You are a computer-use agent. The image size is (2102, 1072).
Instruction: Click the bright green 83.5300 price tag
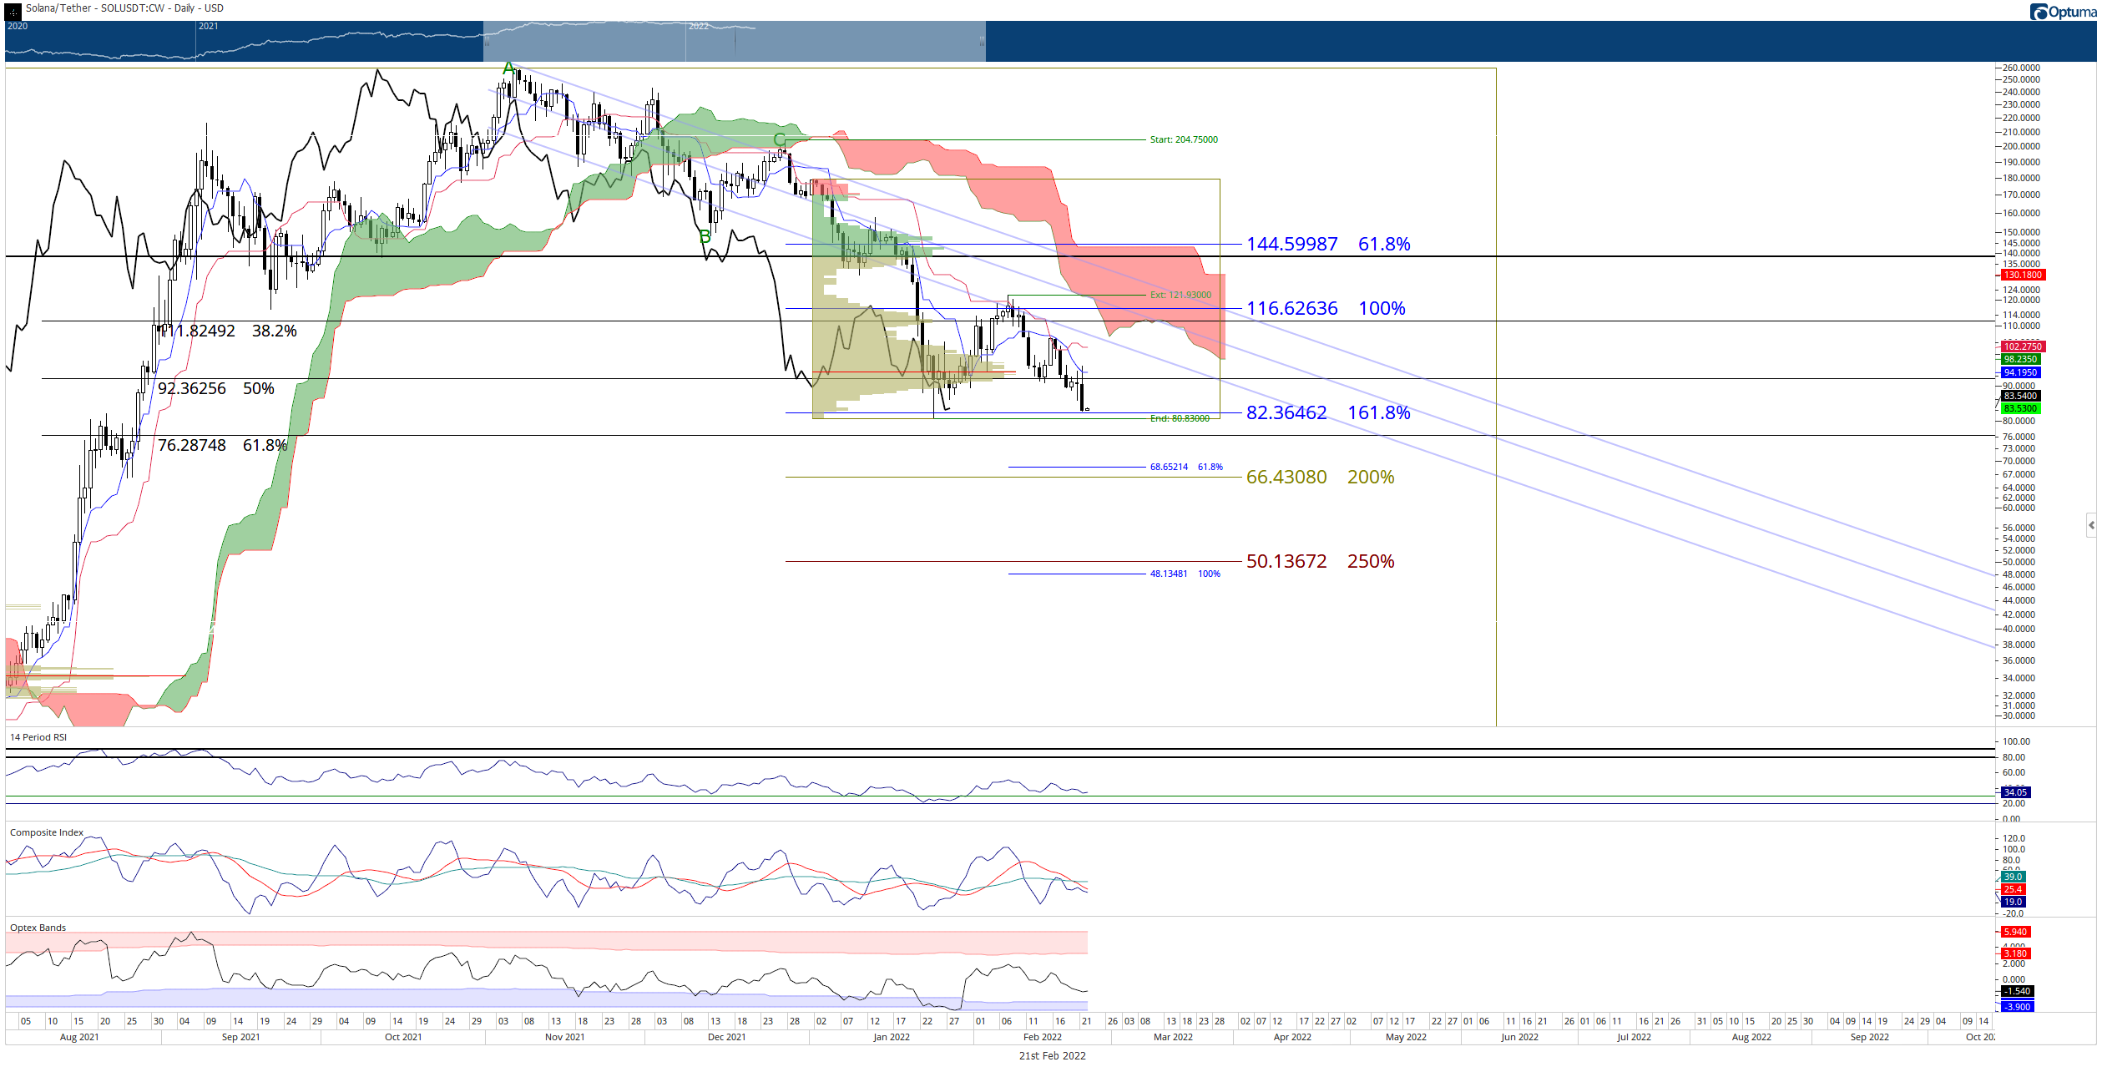[x=2020, y=408]
